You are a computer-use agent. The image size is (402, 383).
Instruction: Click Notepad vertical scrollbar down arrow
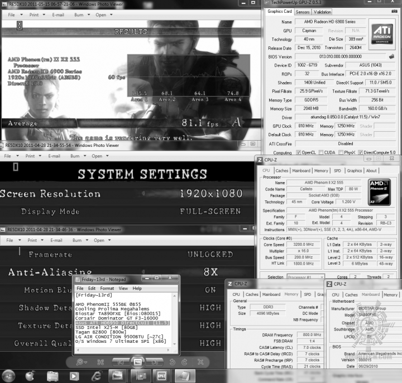pos(175,344)
